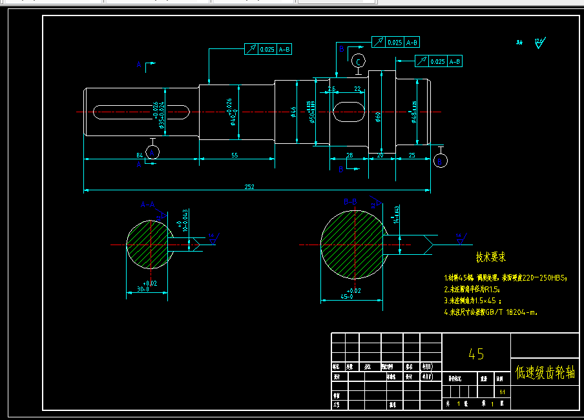Select technical note 2 mentioning R1.5
584x420 pixels.
pyautogui.click(x=472, y=289)
